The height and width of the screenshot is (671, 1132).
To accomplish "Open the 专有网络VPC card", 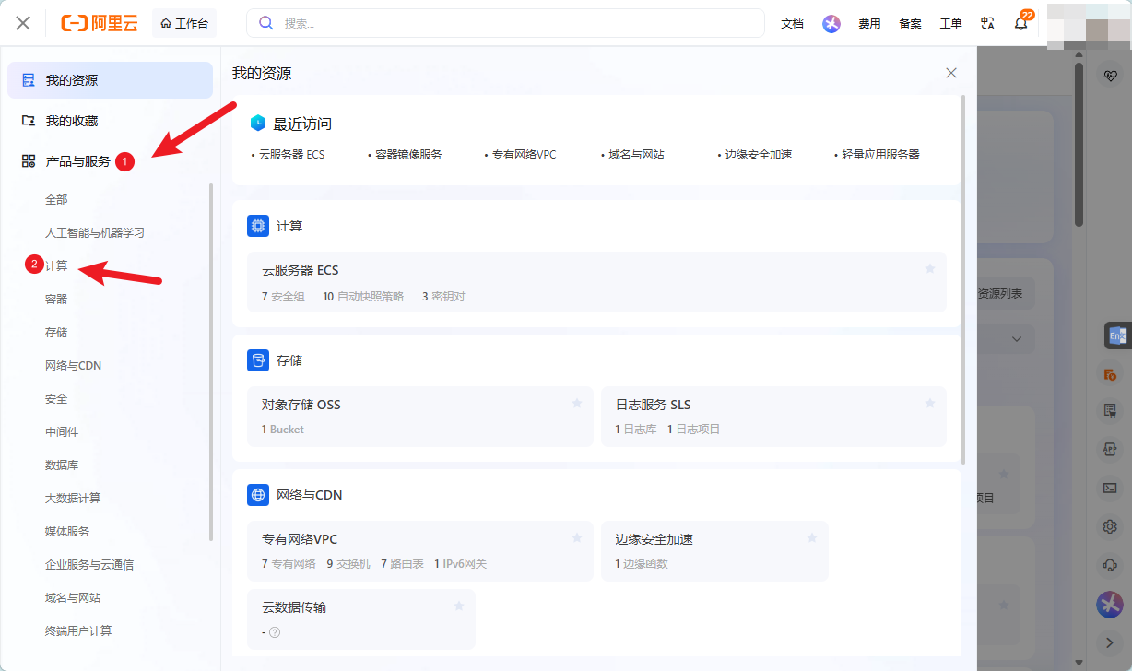I will click(x=420, y=551).
